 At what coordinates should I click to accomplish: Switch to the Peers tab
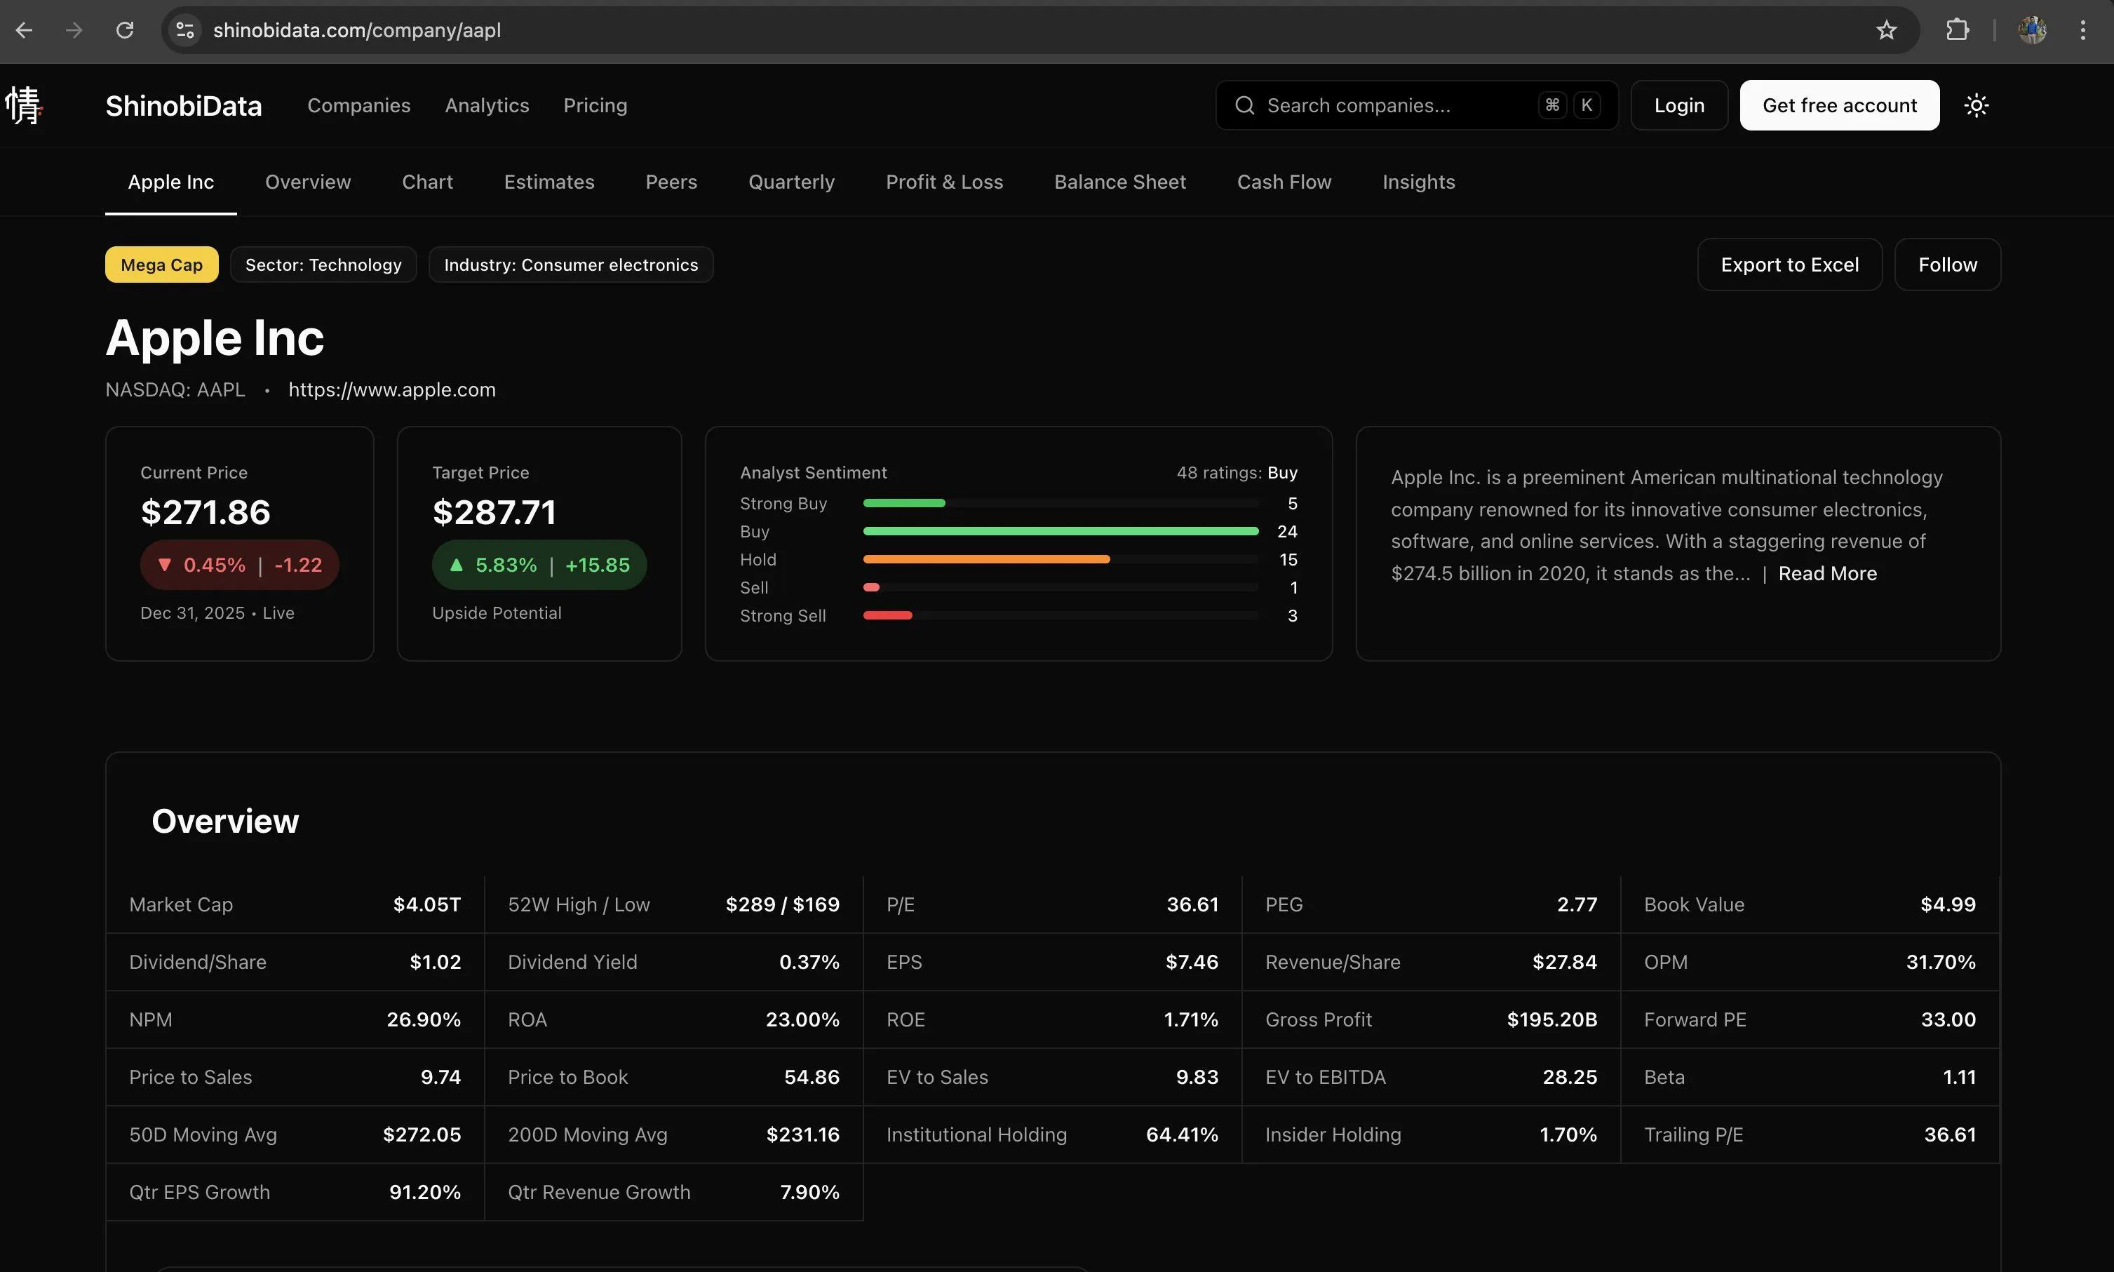(x=671, y=182)
